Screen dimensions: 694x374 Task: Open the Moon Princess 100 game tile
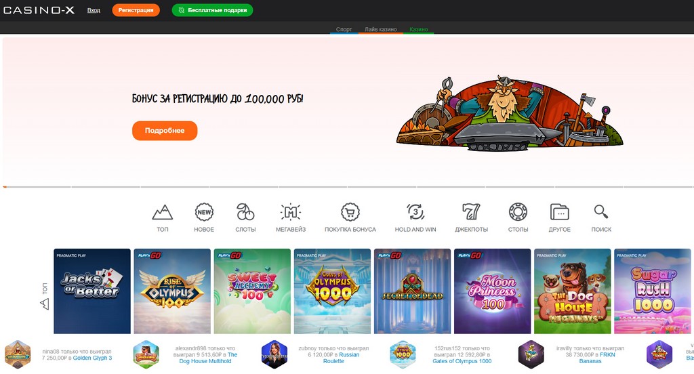point(492,291)
